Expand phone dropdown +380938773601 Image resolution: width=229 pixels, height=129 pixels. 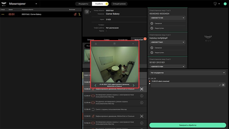(x=167, y=42)
